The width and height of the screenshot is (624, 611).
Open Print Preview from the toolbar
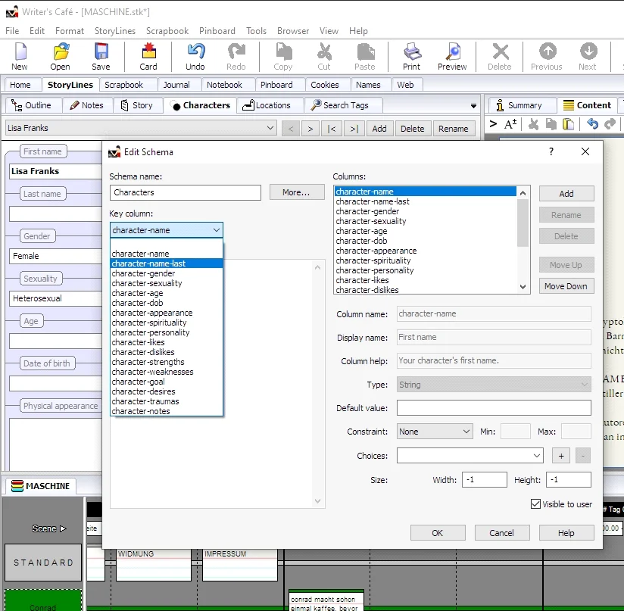point(452,57)
